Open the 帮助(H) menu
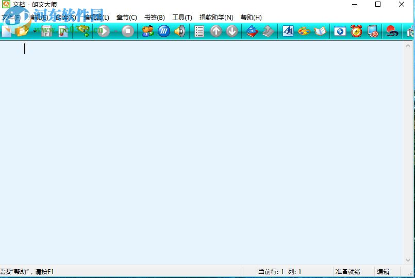Viewport: 415px width, 278px height. tap(251, 18)
